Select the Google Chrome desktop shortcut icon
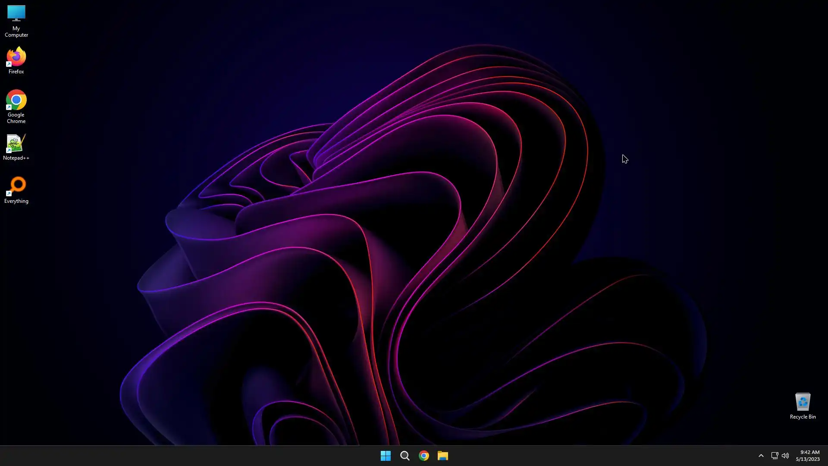 tap(16, 100)
